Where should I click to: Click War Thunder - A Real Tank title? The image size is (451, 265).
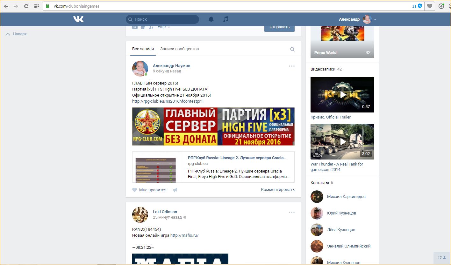pos(337,167)
